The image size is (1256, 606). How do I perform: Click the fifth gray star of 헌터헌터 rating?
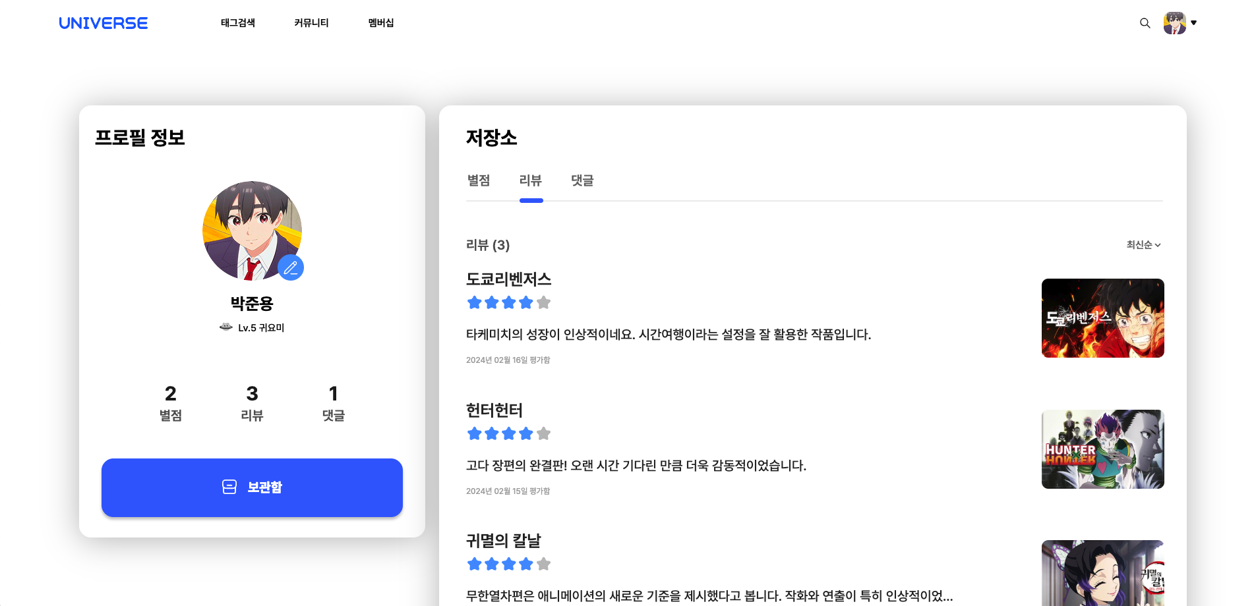tap(543, 433)
